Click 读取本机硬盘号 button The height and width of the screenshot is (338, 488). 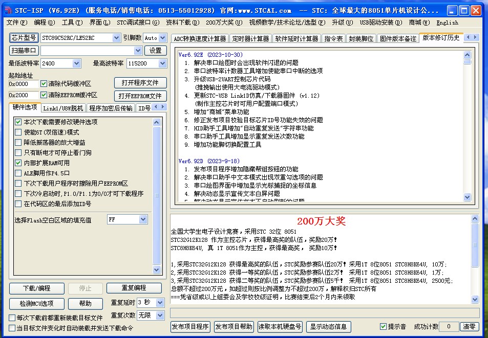(x=280, y=327)
